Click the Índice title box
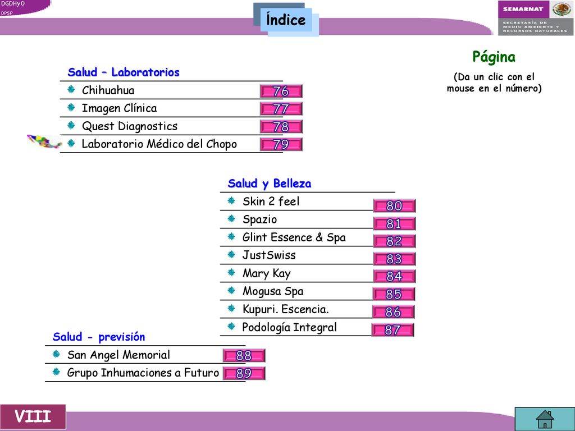Image resolution: width=575 pixels, height=431 pixels. tap(286, 20)
